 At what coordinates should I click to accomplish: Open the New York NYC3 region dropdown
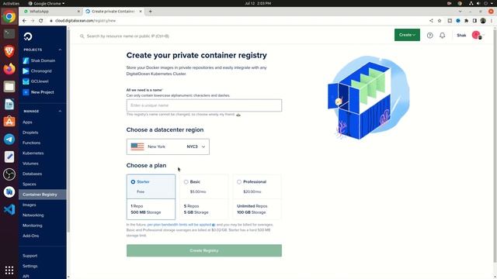pyautogui.click(x=168, y=146)
